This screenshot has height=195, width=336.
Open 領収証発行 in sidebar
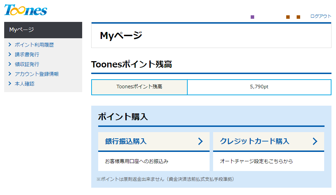tap(27, 64)
